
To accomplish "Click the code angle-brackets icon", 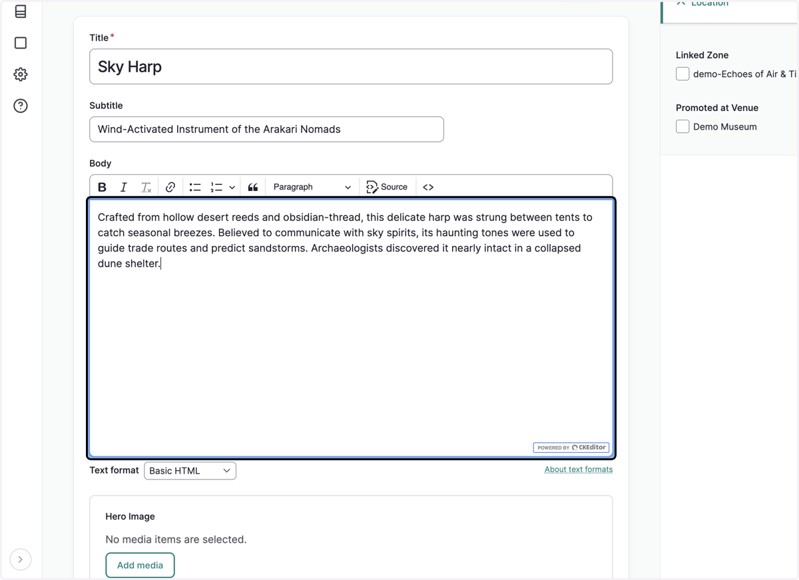I will pos(428,187).
